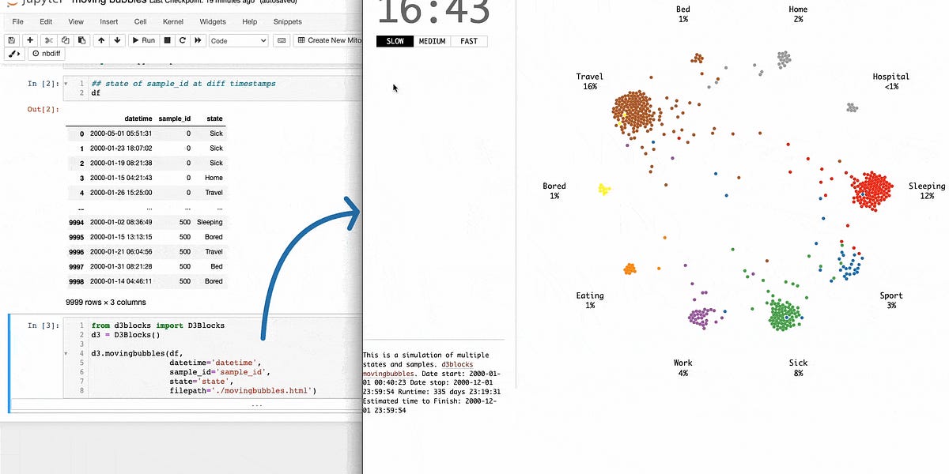
Task: Click the 'state' column header
Action: 214,118
